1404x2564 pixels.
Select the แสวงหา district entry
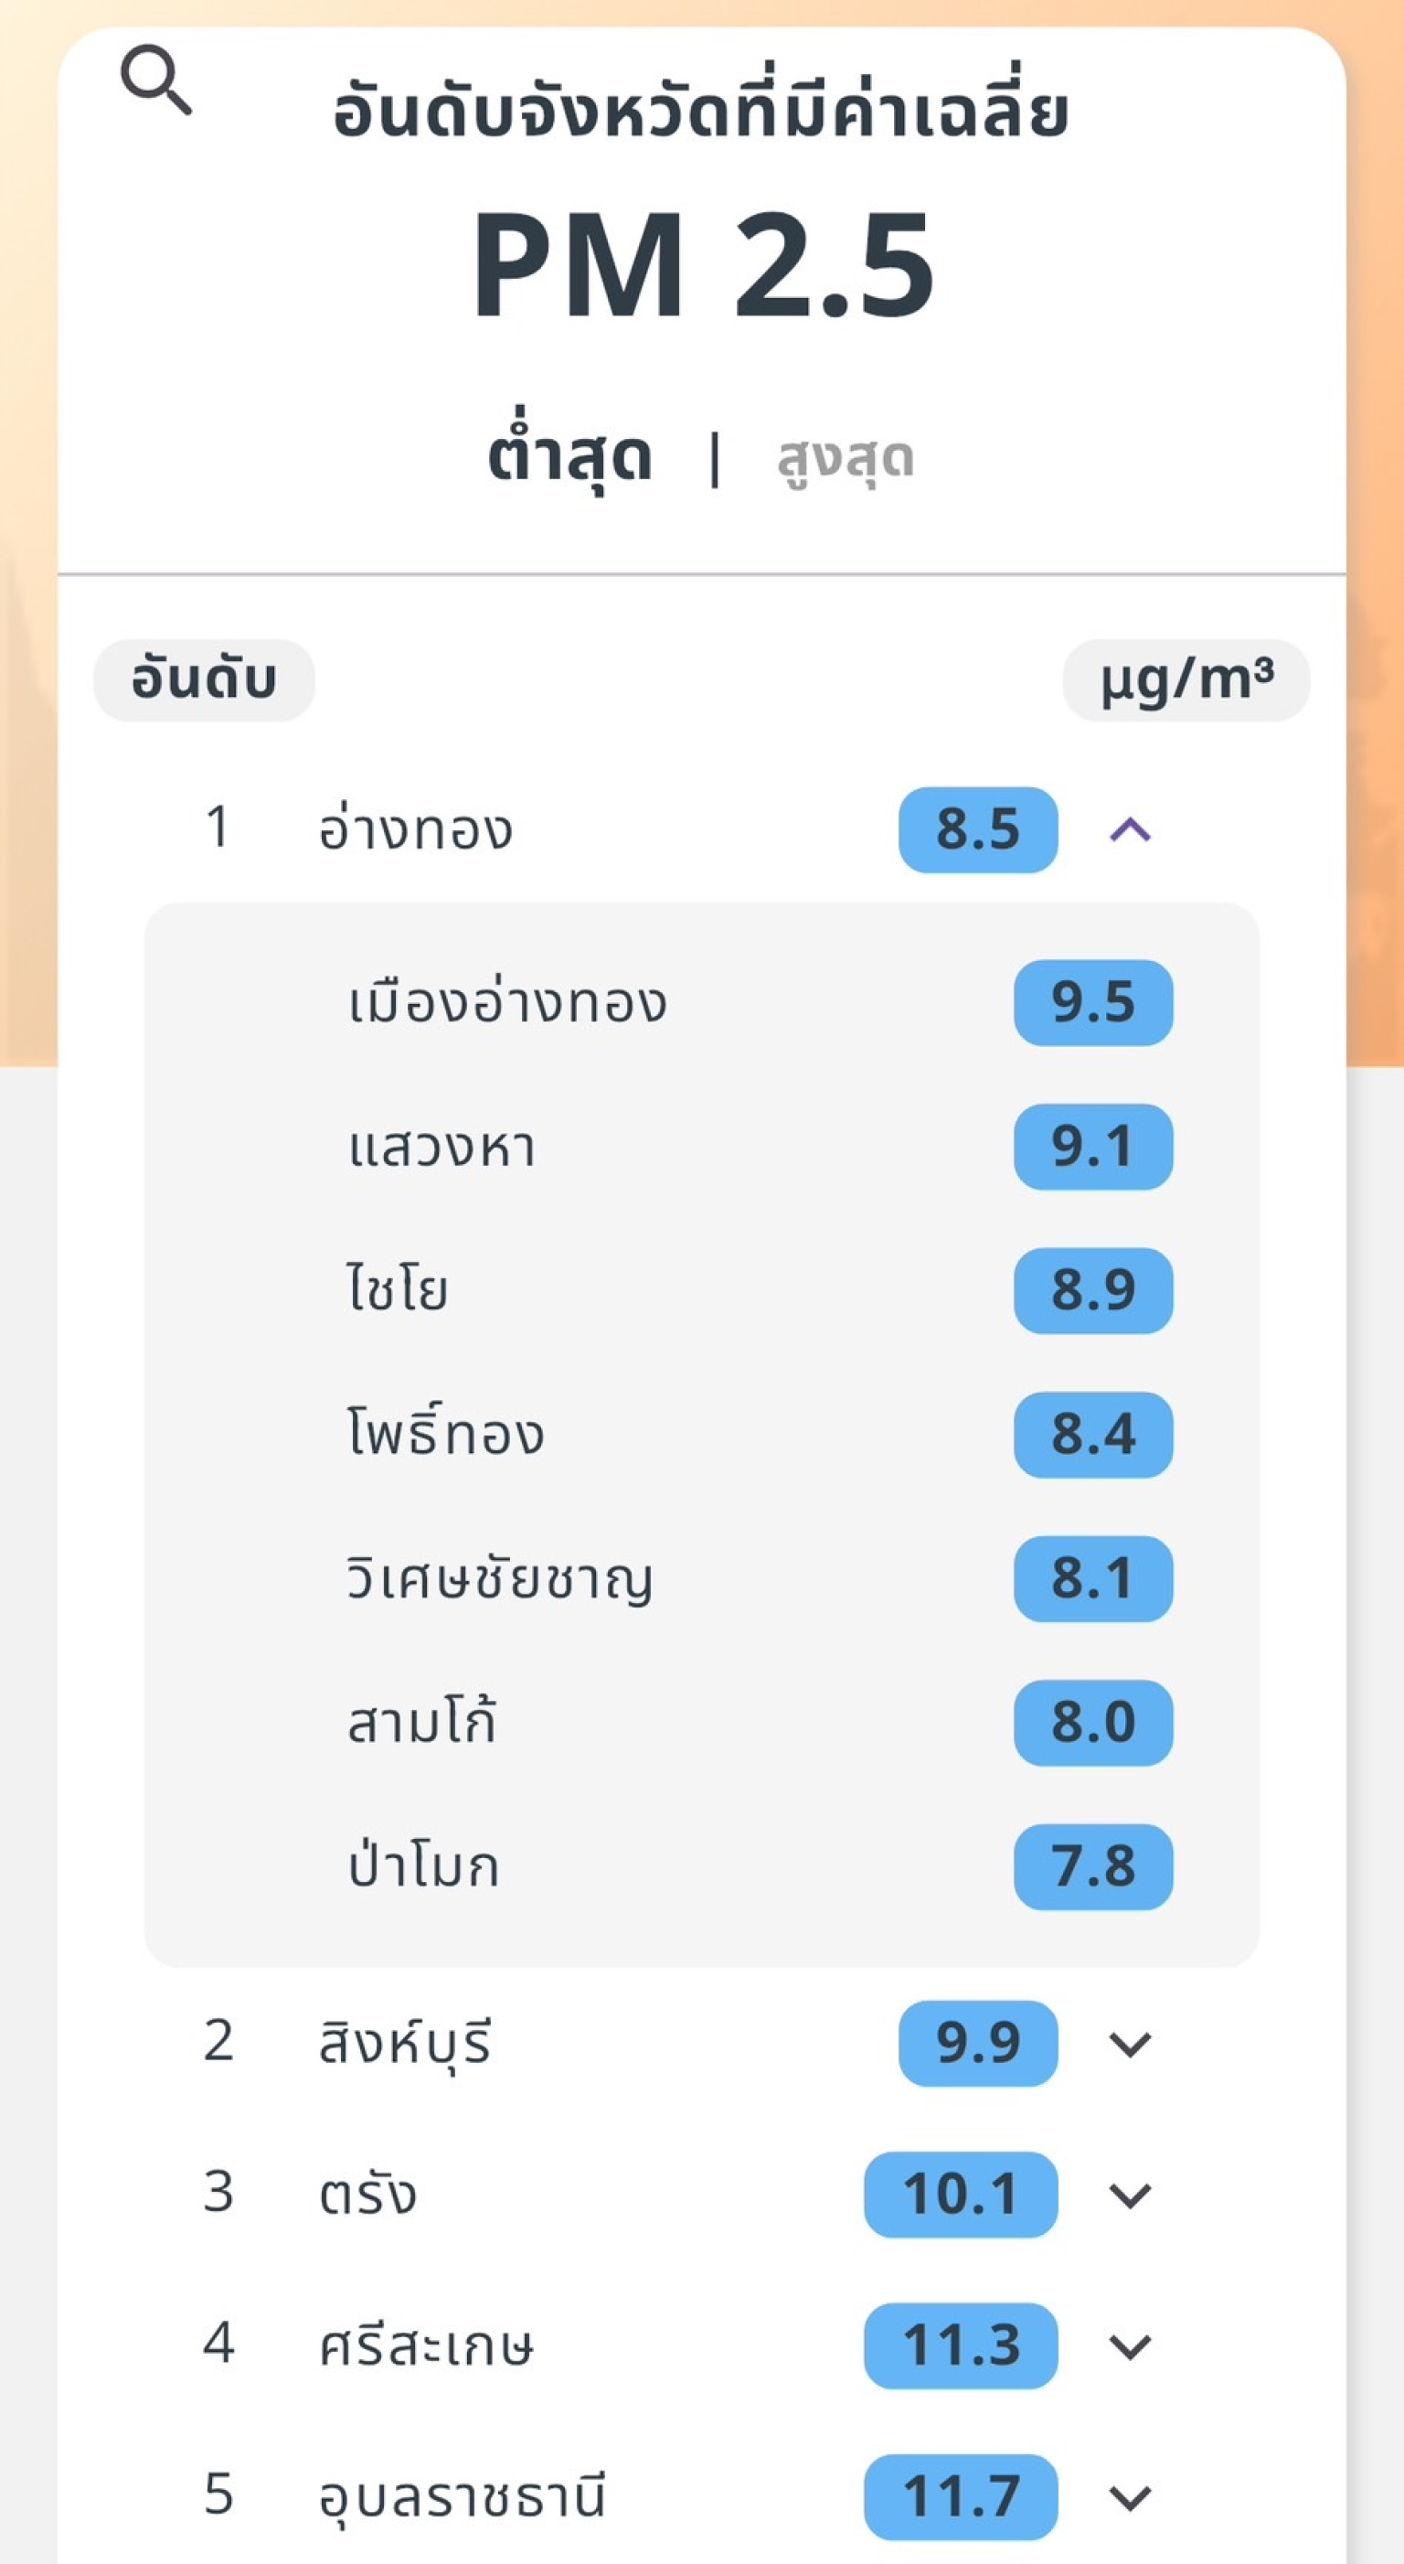pos(442,1148)
